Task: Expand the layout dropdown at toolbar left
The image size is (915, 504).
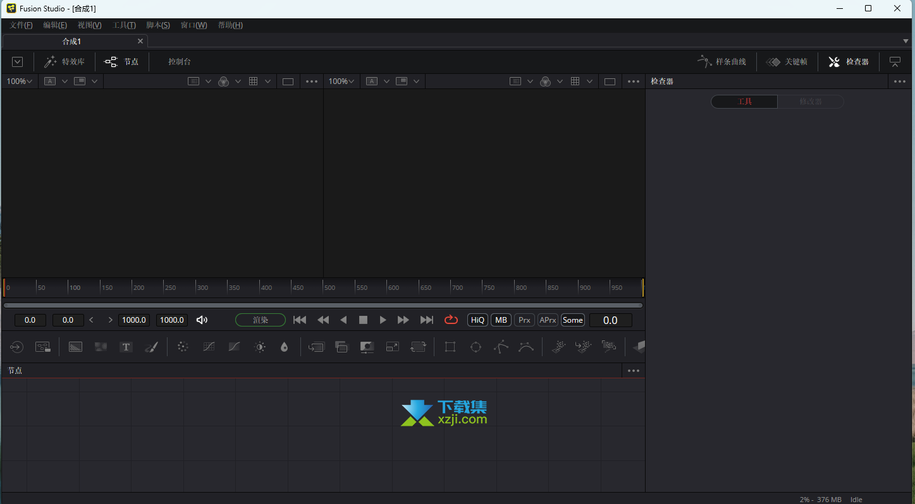Action: click(x=18, y=62)
